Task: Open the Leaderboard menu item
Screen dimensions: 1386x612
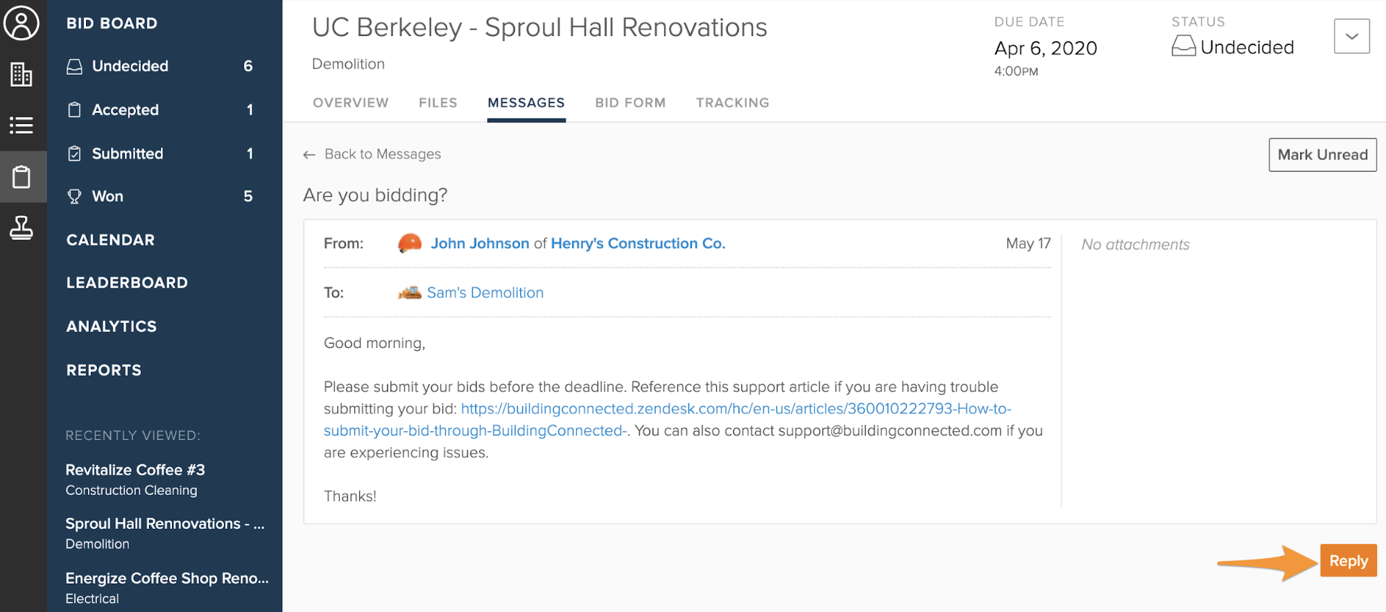Action: 127,283
